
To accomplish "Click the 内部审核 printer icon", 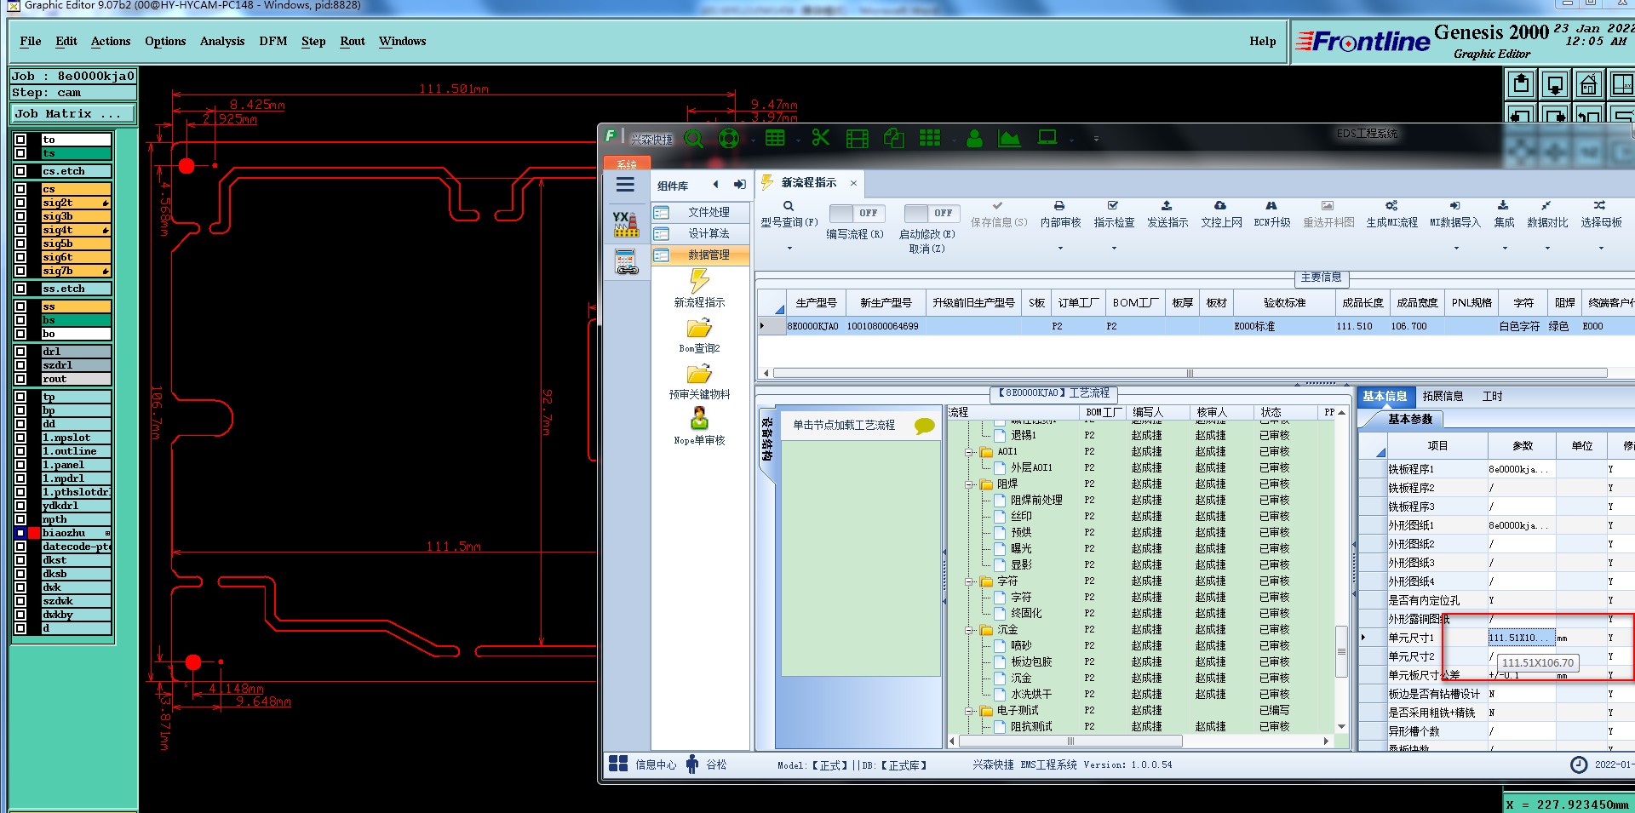I will tap(1059, 206).
